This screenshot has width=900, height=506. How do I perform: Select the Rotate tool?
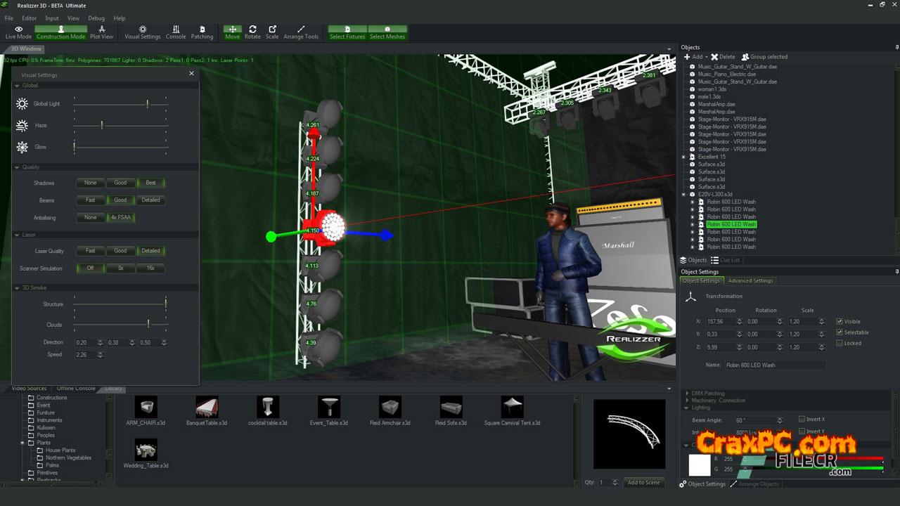point(252,32)
